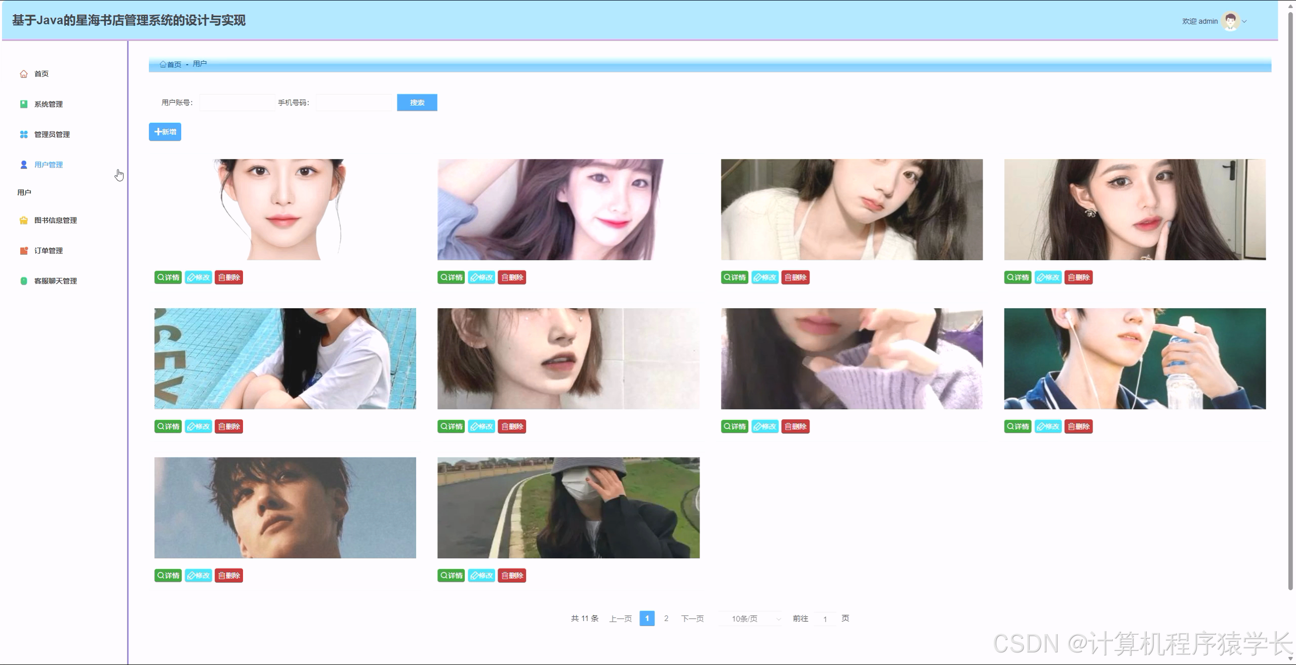1296x665 pixels.
Task: Click the admin avatar in the header
Action: (x=1230, y=21)
